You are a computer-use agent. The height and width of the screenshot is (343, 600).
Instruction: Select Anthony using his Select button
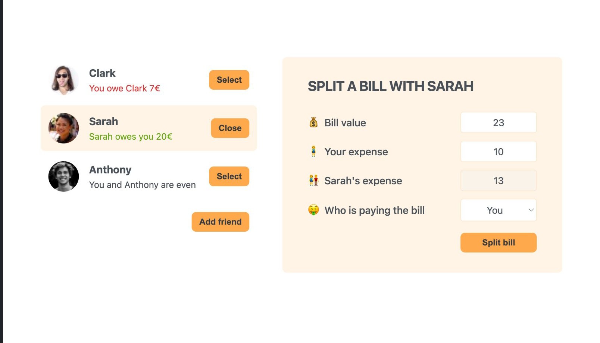click(x=229, y=177)
